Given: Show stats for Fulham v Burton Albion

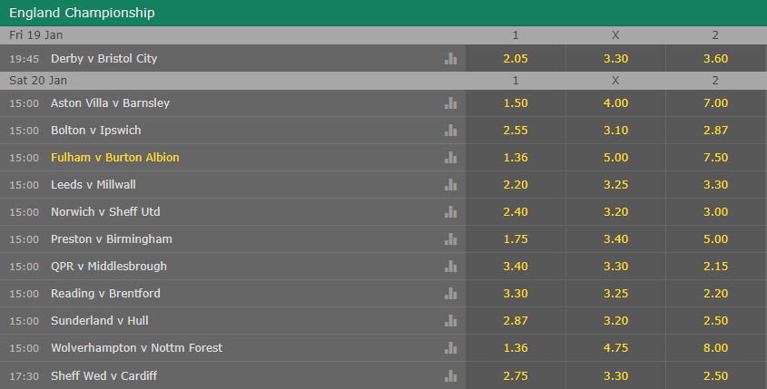Looking at the screenshot, I should tap(451, 158).
